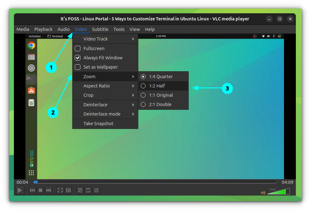Expand the Deinterlace mode submenu

click(105, 114)
